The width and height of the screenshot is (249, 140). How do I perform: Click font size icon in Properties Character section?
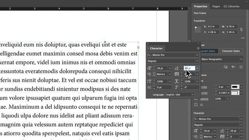[x=196, y=131]
